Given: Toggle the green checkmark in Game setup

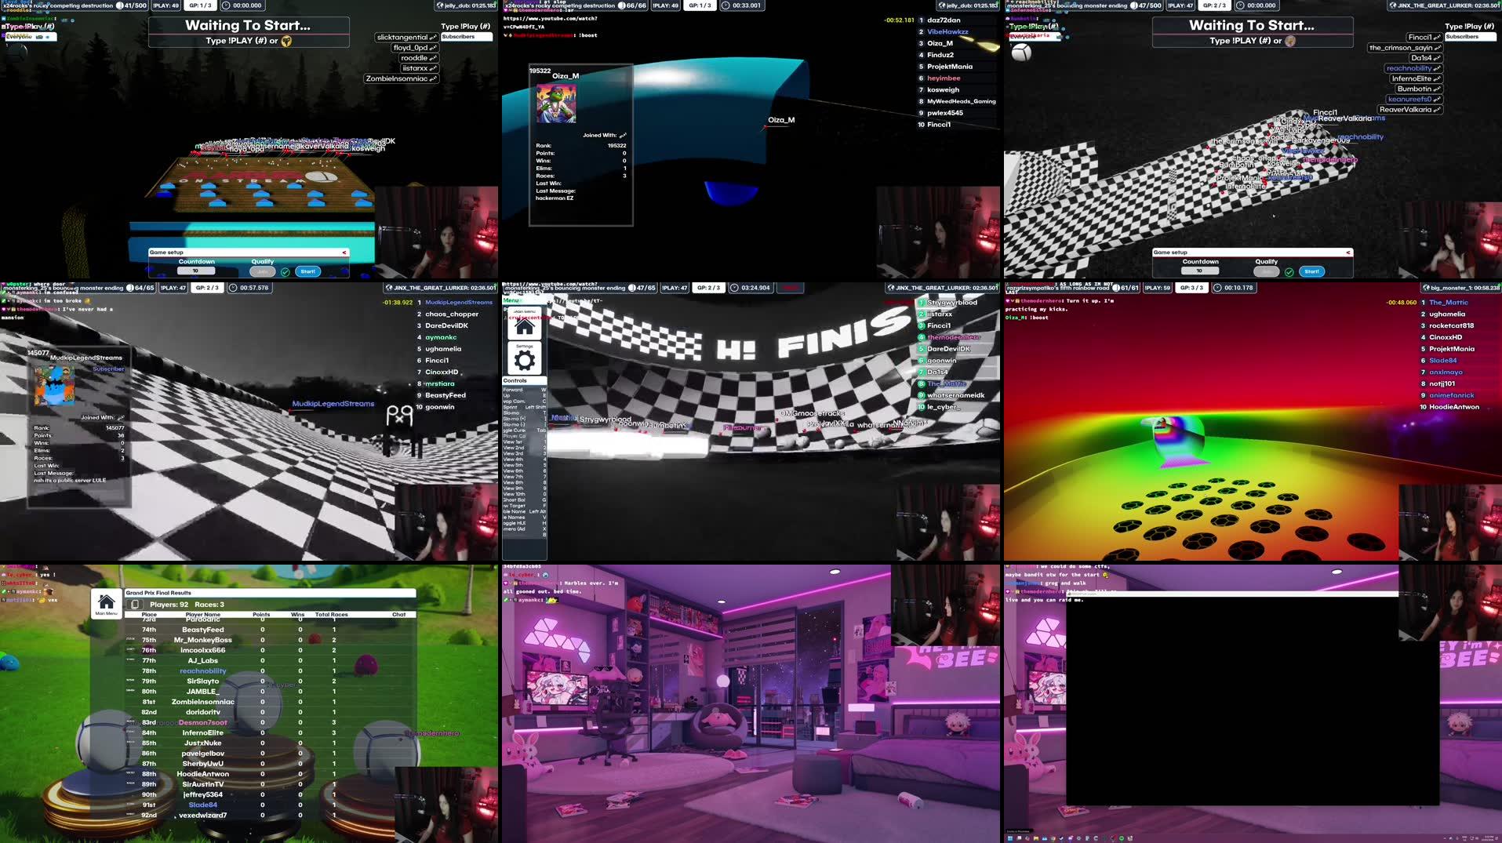Looking at the screenshot, I should click(285, 271).
